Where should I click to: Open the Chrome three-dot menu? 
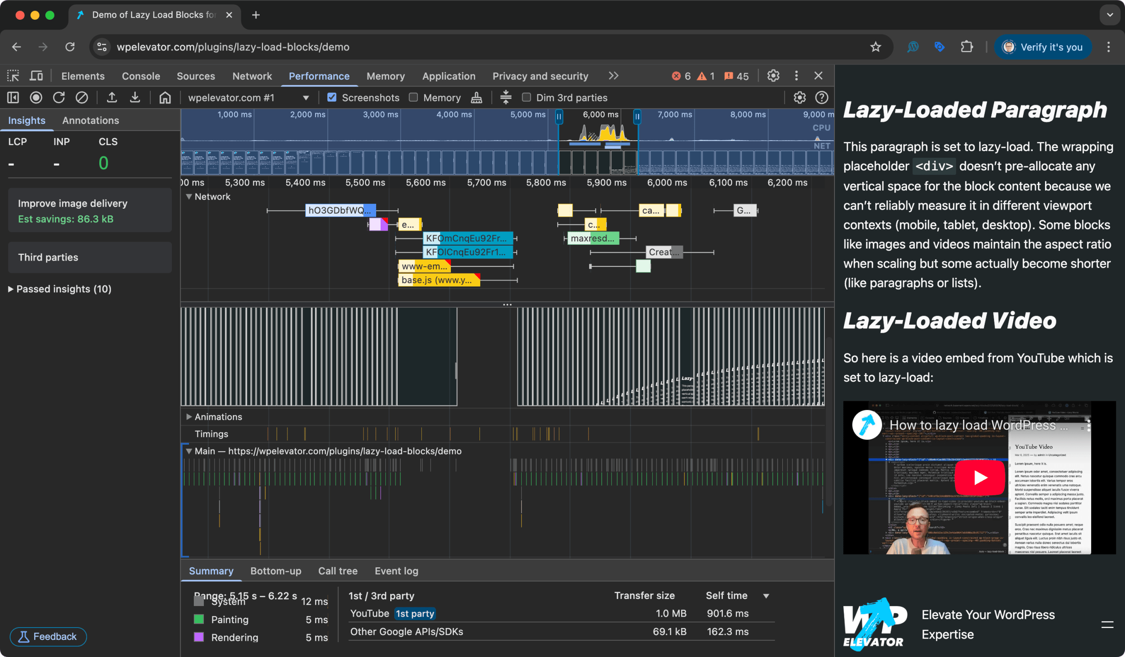point(1108,47)
